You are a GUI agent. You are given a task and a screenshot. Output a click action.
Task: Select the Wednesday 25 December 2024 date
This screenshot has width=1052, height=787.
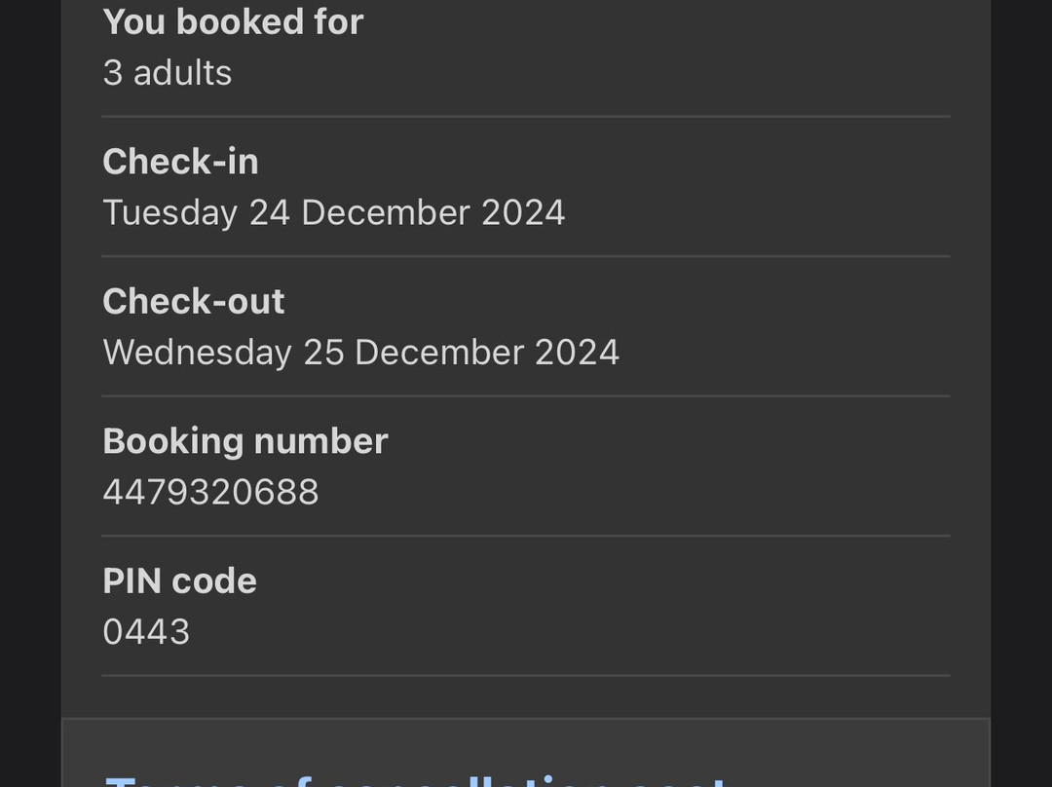[x=360, y=352]
